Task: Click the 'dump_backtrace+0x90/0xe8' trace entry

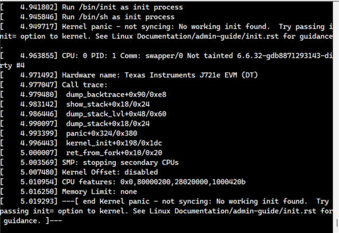Action: 116,94
